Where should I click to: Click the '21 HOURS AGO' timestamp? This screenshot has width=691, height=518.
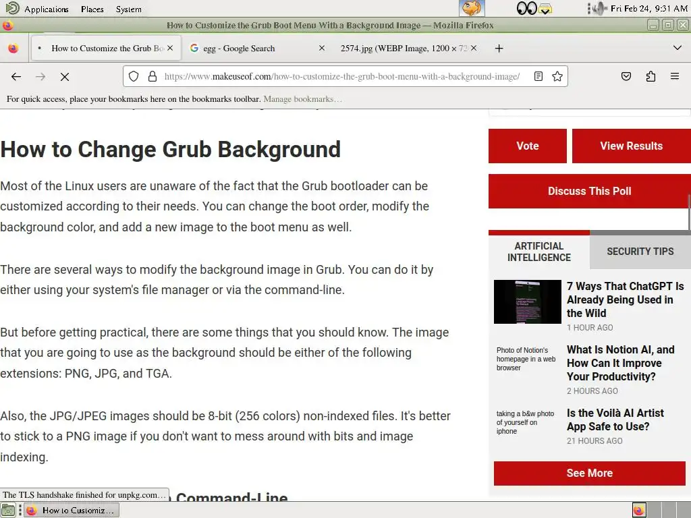tap(595, 441)
